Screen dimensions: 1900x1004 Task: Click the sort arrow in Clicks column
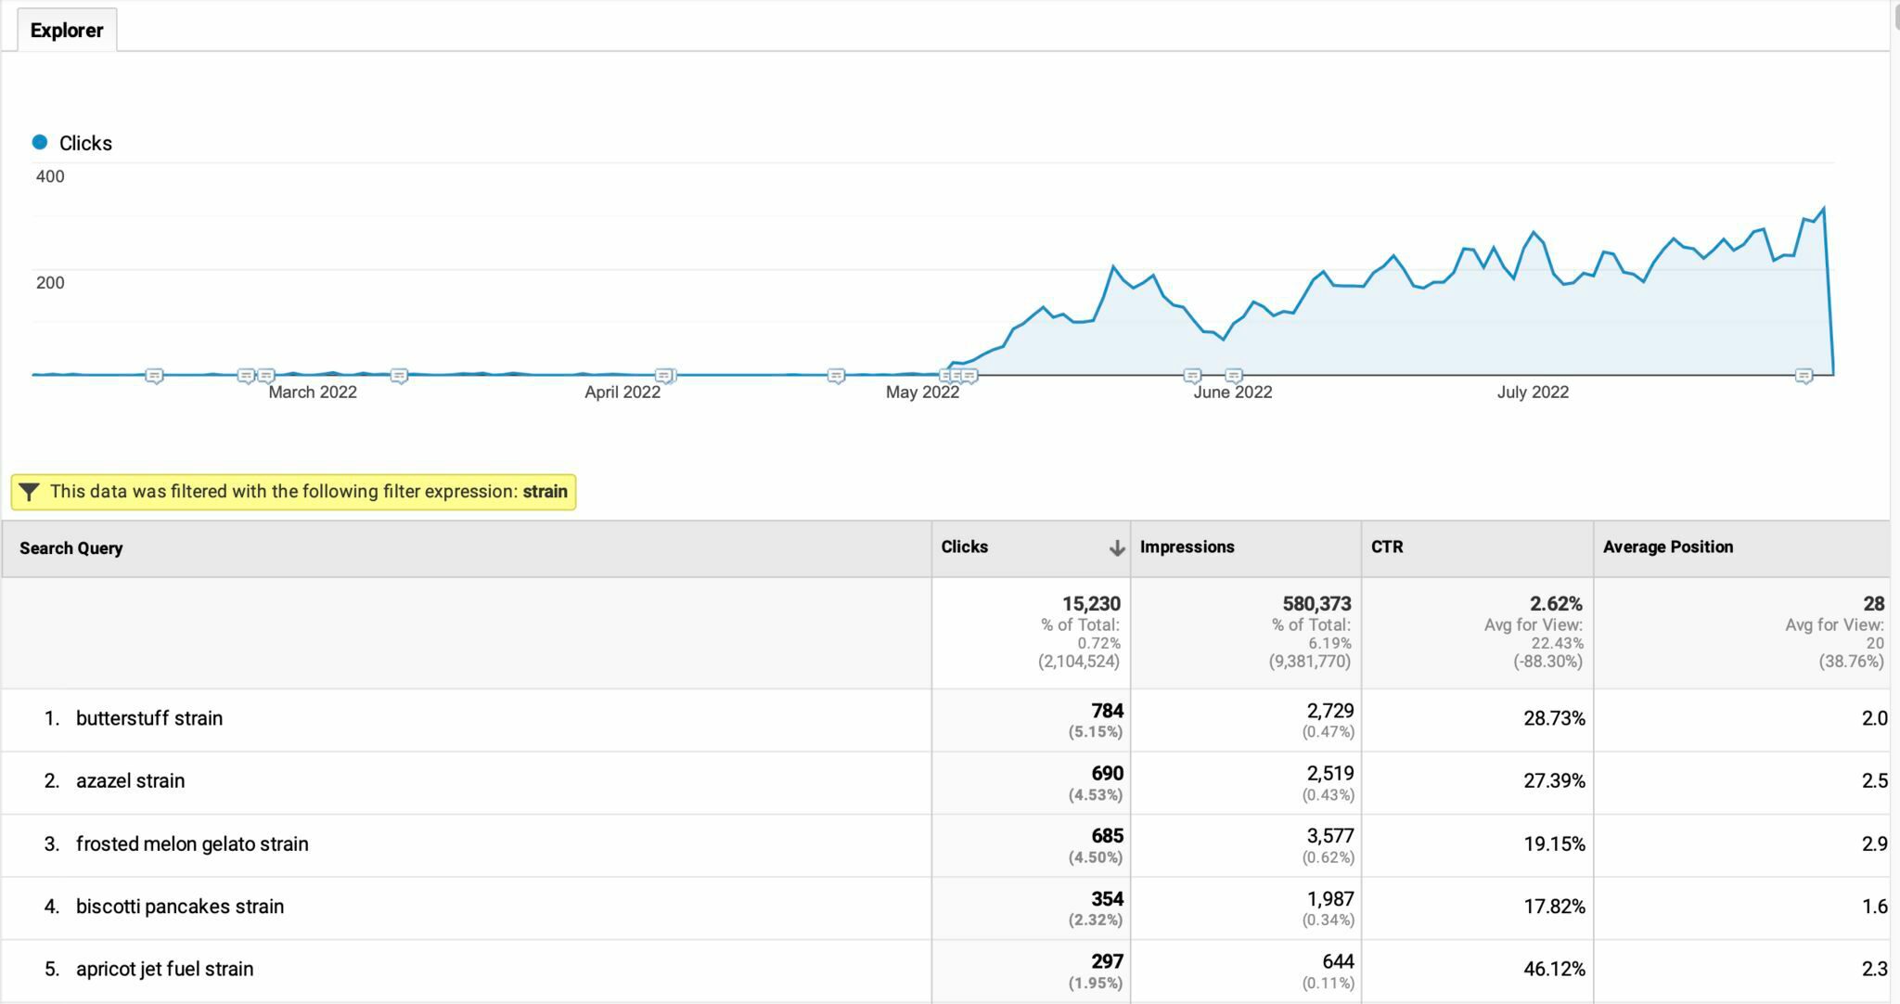pos(1117,548)
